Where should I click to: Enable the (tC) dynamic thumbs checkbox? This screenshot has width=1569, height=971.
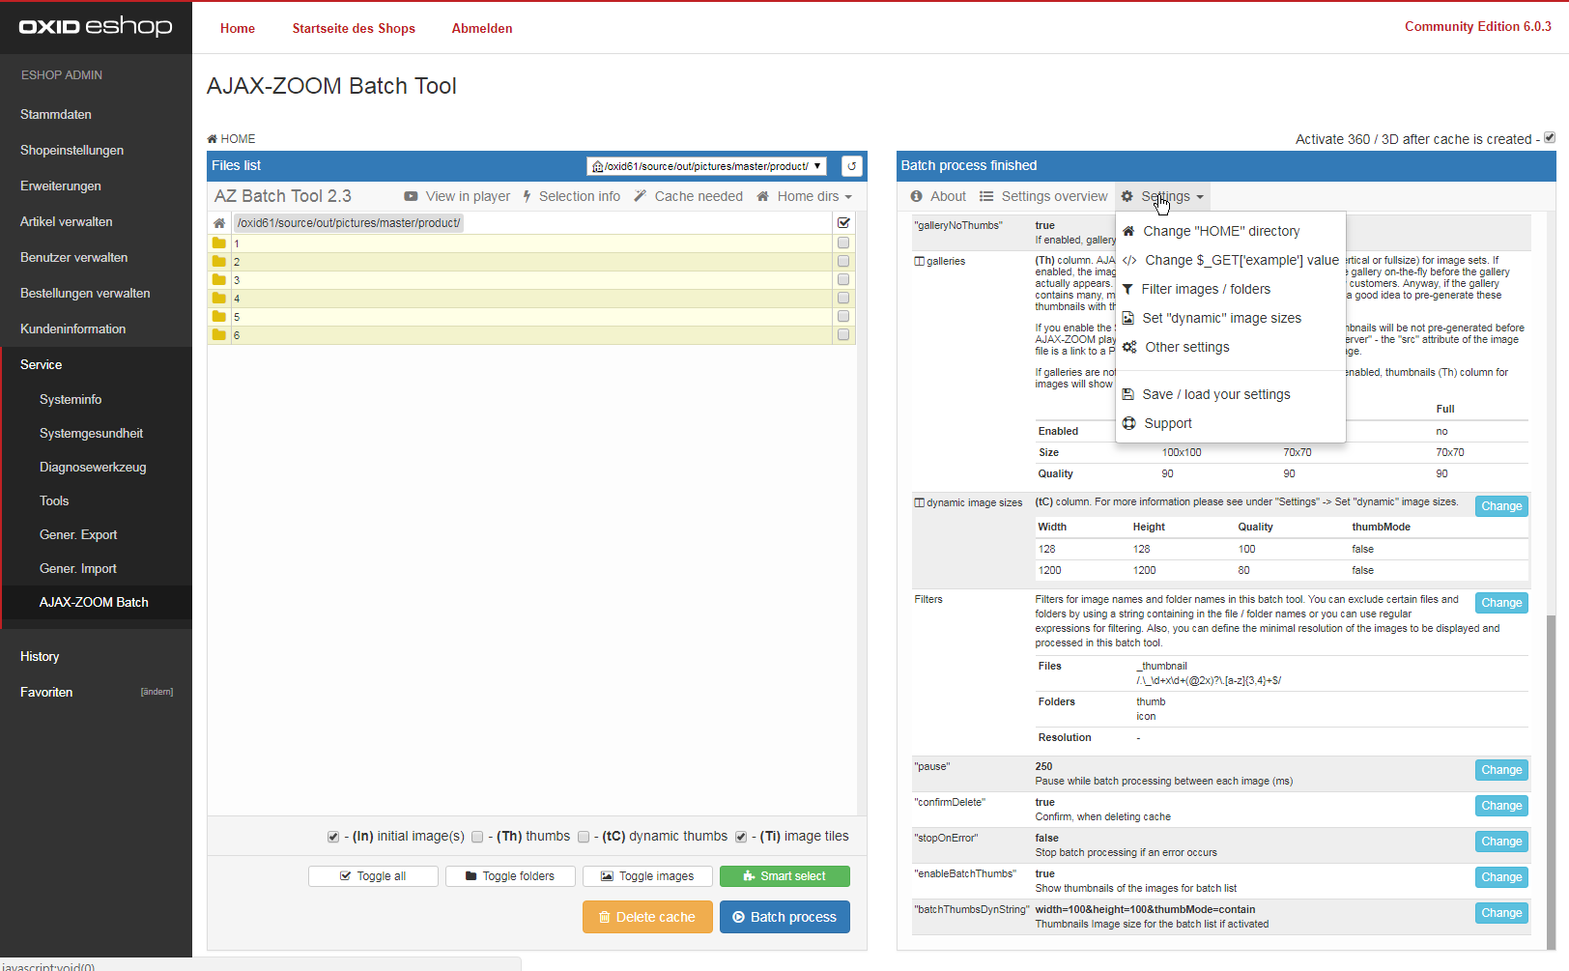(584, 837)
